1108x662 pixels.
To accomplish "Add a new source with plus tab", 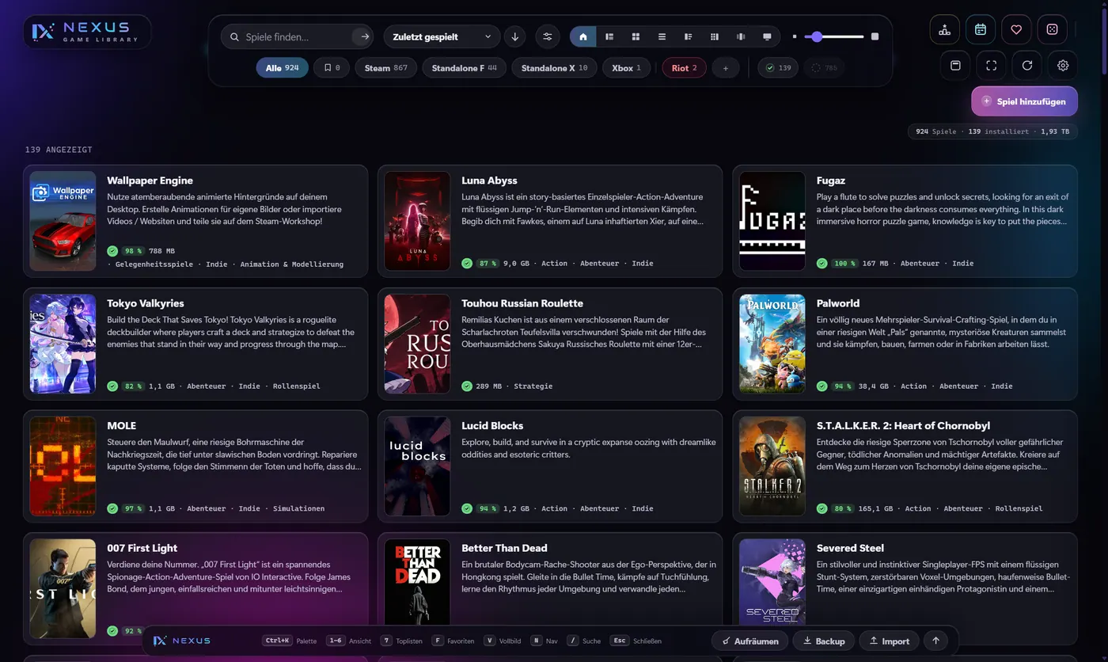I will pyautogui.click(x=726, y=68).
